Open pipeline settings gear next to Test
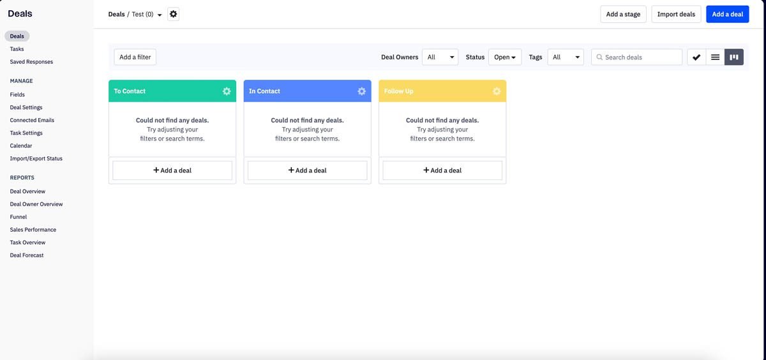 click(173, 14)
